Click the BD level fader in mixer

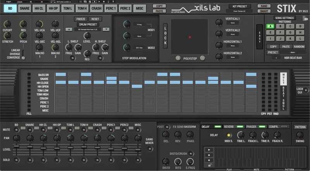[16, 146]
